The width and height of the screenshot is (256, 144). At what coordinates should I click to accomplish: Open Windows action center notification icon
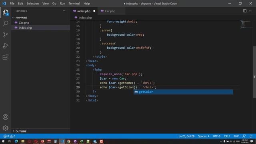(x=252, y=141)
